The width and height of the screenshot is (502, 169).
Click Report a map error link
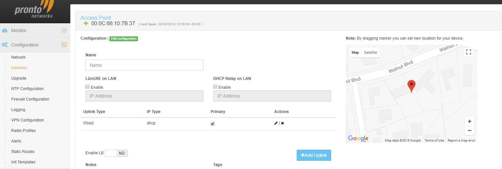(x=461, y=141)
